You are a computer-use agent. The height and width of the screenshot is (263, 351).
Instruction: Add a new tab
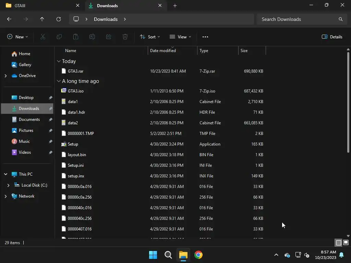(x=175, y=5)
